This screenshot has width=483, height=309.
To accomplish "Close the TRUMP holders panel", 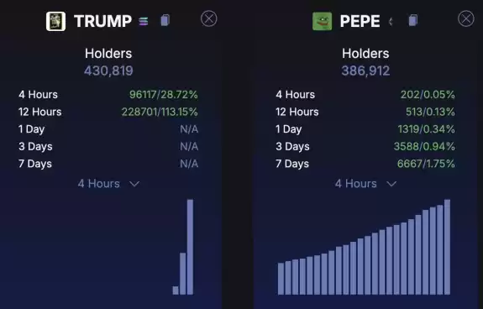I will click(x=209, y=18).
